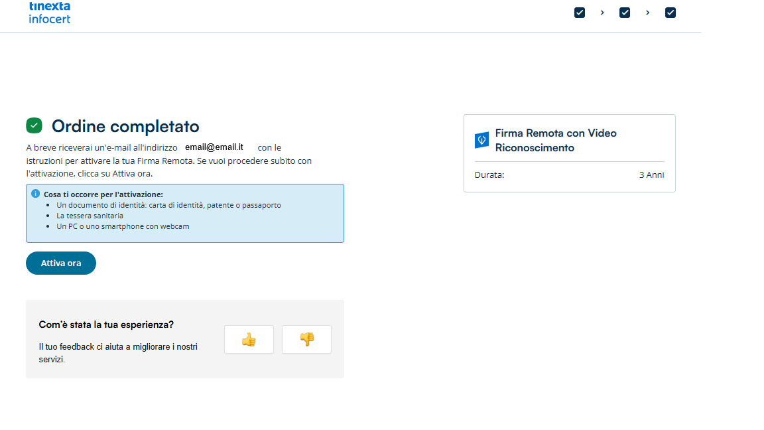Click the green order completed checkmark icon
The image size is (764, 430).
pos(34,126)
